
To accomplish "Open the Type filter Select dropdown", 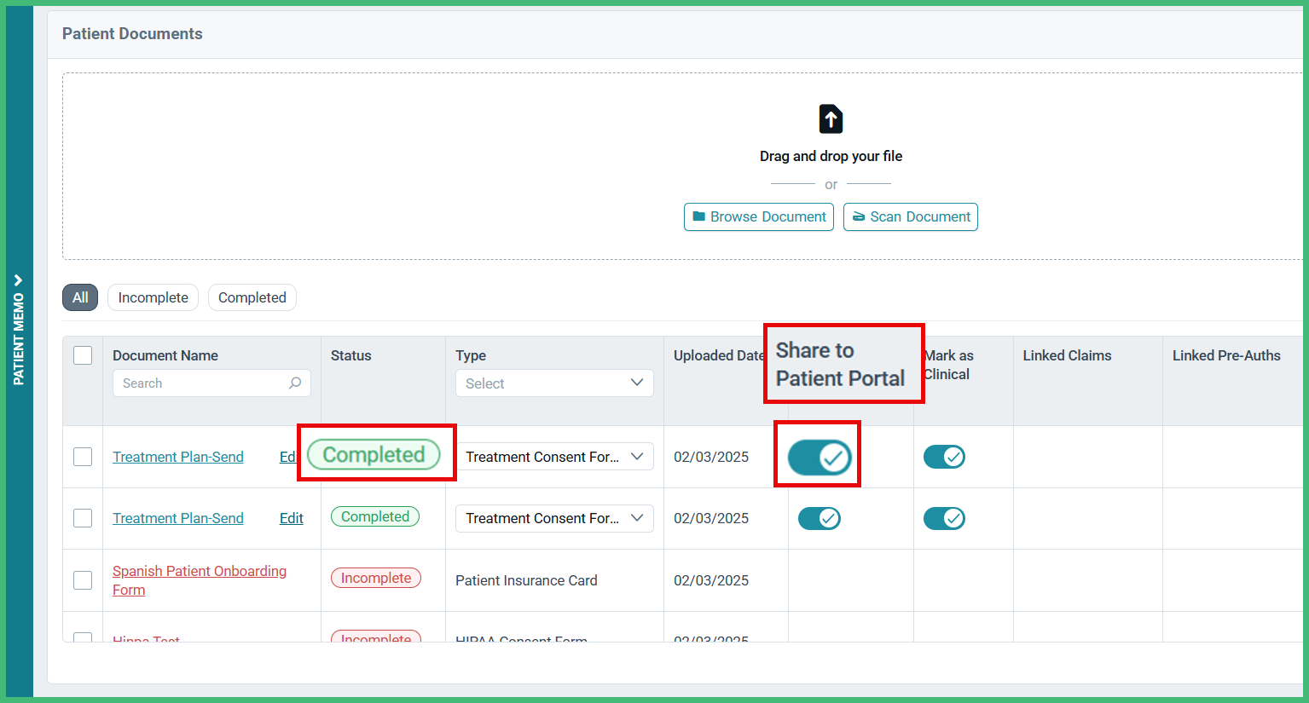I will 553,383.
